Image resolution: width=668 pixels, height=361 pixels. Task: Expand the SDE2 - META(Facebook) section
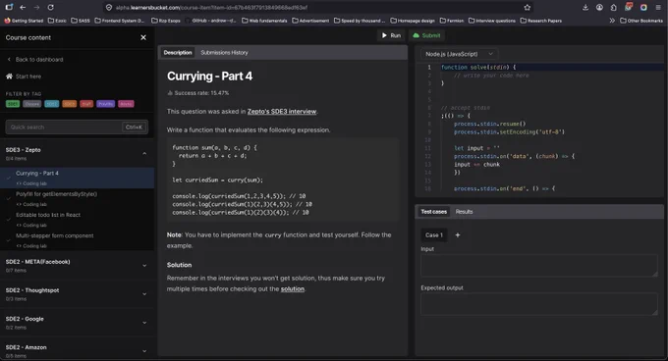(x=144, y=265)
